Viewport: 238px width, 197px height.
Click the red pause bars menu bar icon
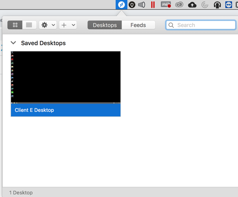click(x=153, y=5)
